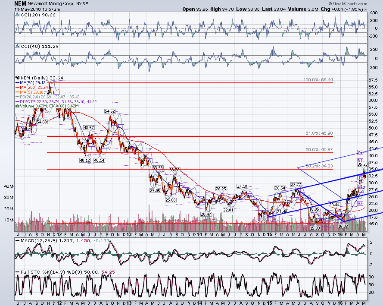Click the Chg +0.61 (+1.85%) value
383x306 pixels.
(342, 9)
